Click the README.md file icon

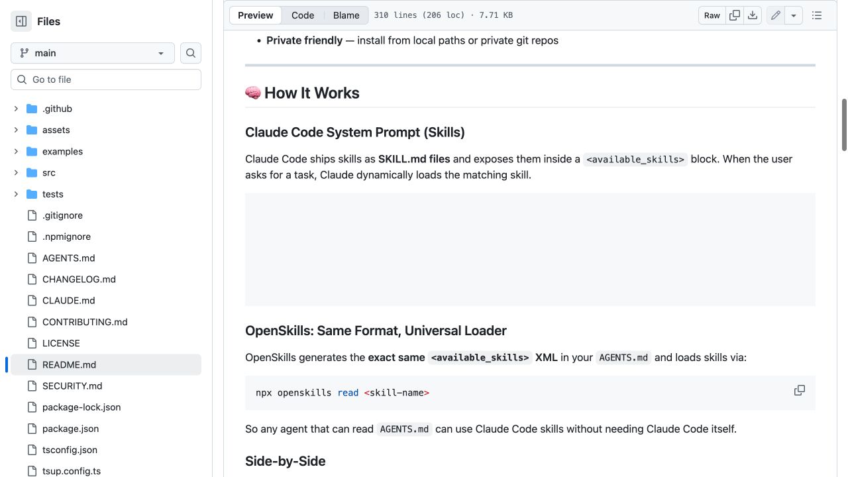tap(32, 364)
